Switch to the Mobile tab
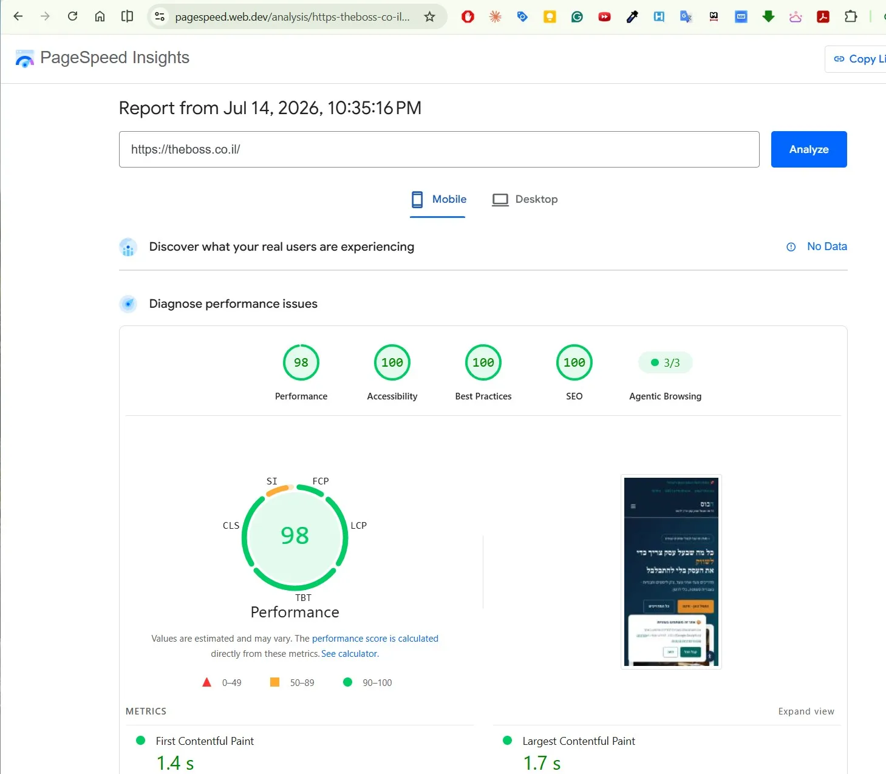Image resolution: width=886 pixels, height=774 pixels. click(438, 200)
